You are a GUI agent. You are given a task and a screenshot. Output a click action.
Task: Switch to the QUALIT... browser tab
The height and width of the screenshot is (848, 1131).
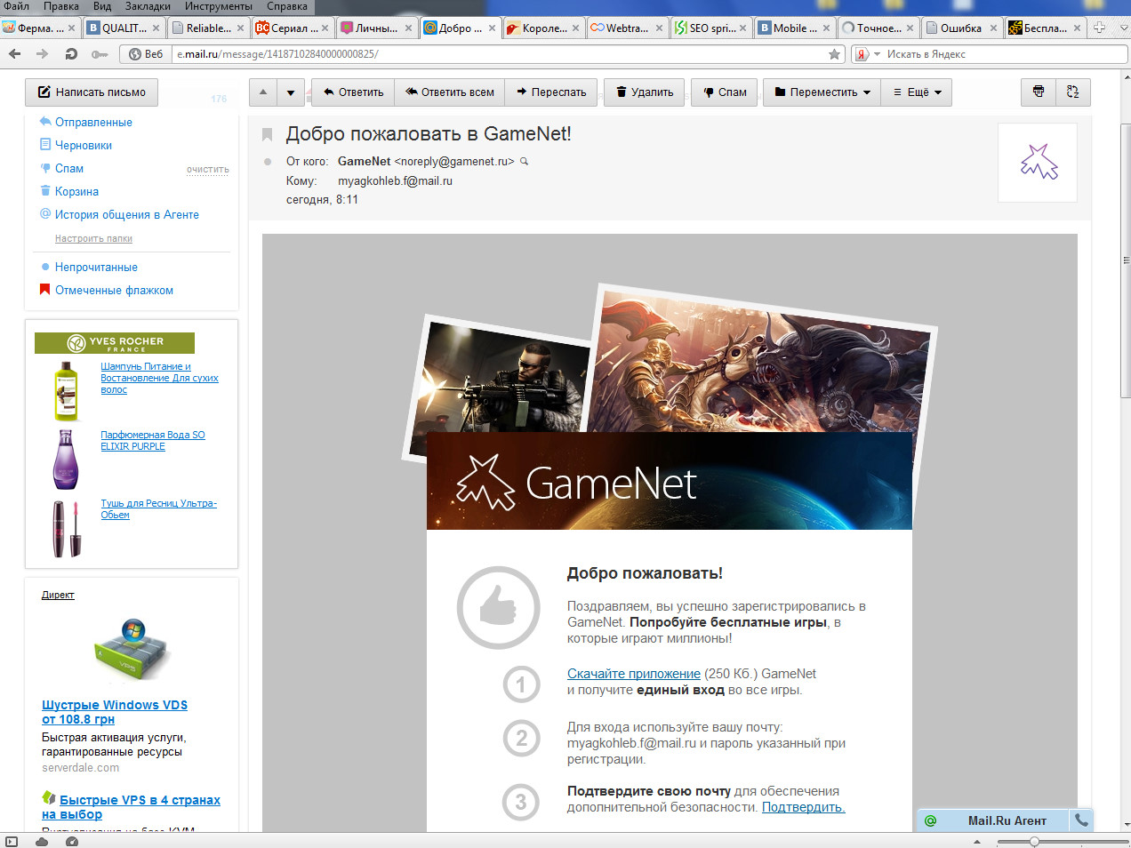[x=124, y=28]
